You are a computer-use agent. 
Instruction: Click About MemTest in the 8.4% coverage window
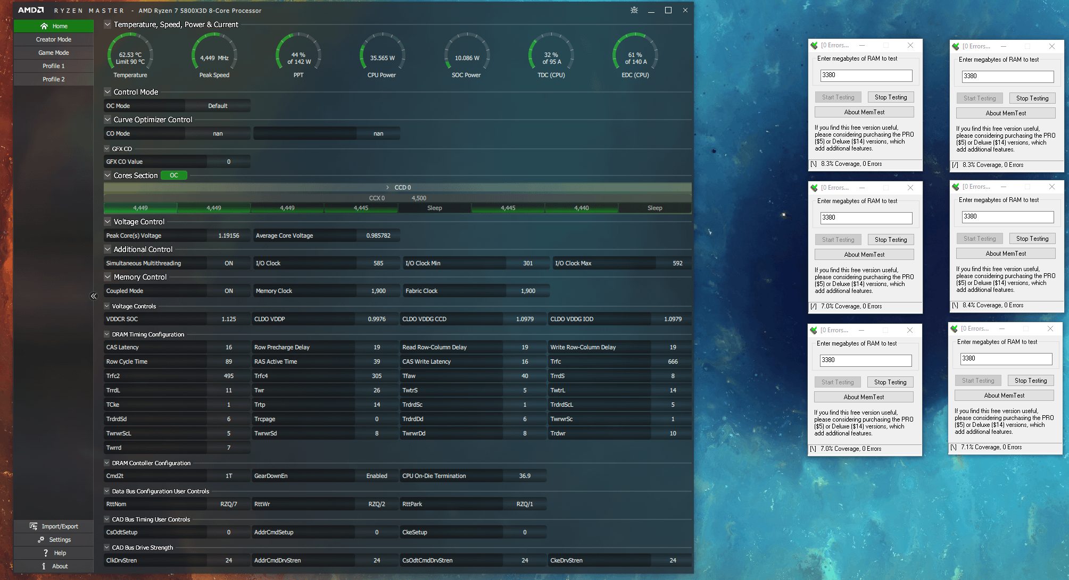click(1006, 254)
